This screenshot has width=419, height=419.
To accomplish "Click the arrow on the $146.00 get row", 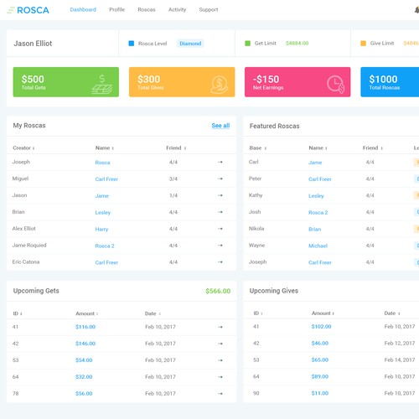I will (x=220, y=344).
